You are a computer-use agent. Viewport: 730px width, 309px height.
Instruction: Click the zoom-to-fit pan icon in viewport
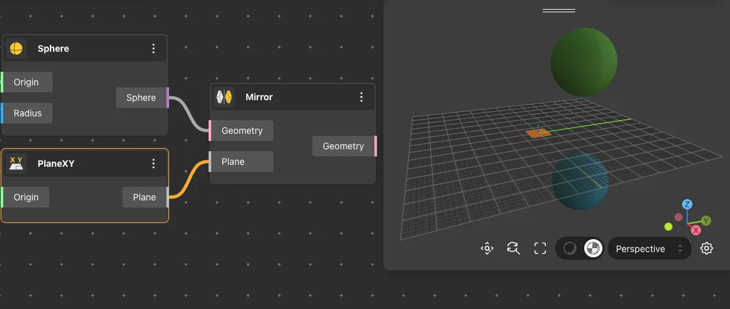487,248
